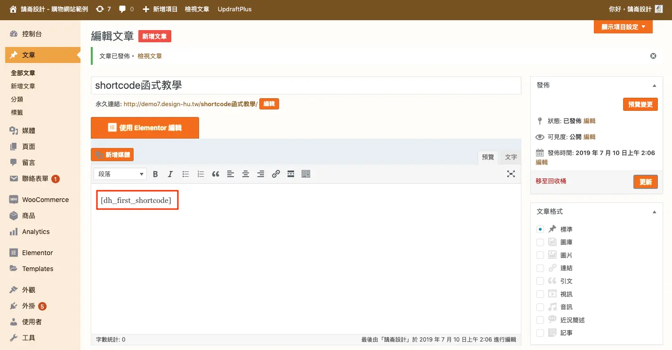The height and width of the screenshot is (350, 672).
Task: Click 使用 Elementor 編輯 button
Action: click(145, 128)
